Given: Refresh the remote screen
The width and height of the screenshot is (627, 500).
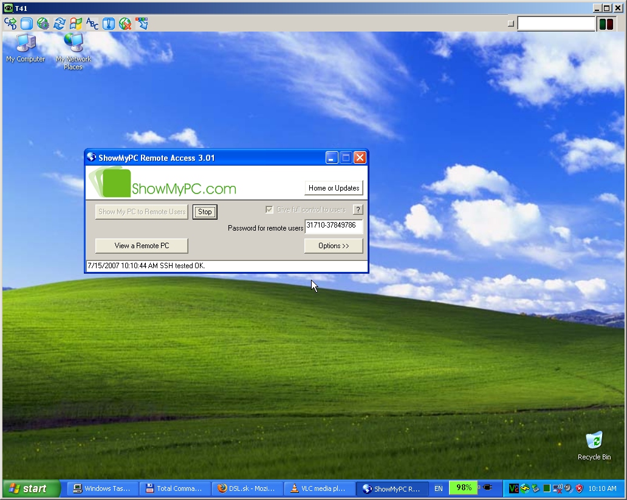Looking at the screenshot, I should pyautogui.click(x=60, y=24).
